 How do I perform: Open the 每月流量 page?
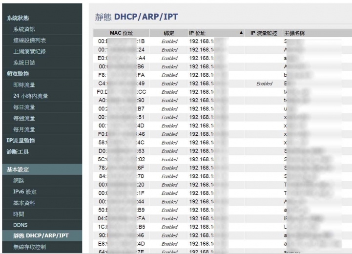(24, 129)
